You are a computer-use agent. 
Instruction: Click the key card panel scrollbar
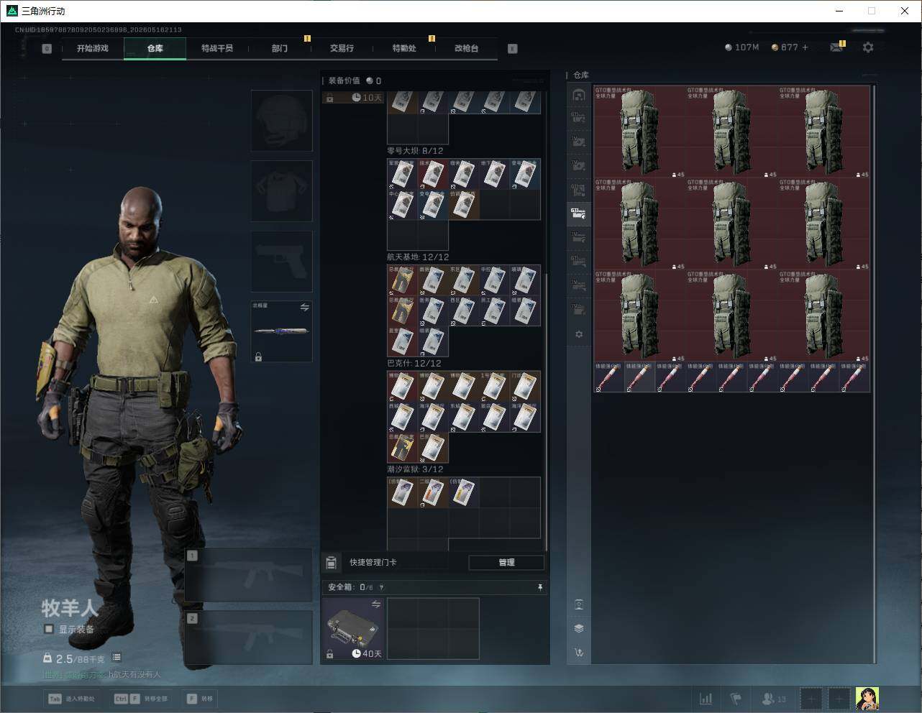click(546, 411)
